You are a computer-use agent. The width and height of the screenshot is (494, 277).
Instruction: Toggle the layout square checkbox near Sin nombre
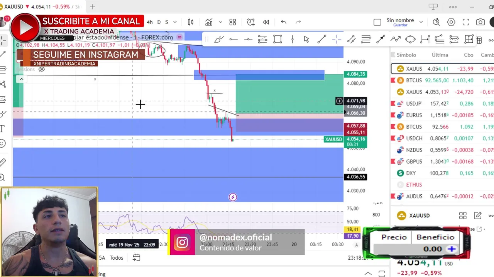click(377, 22)
